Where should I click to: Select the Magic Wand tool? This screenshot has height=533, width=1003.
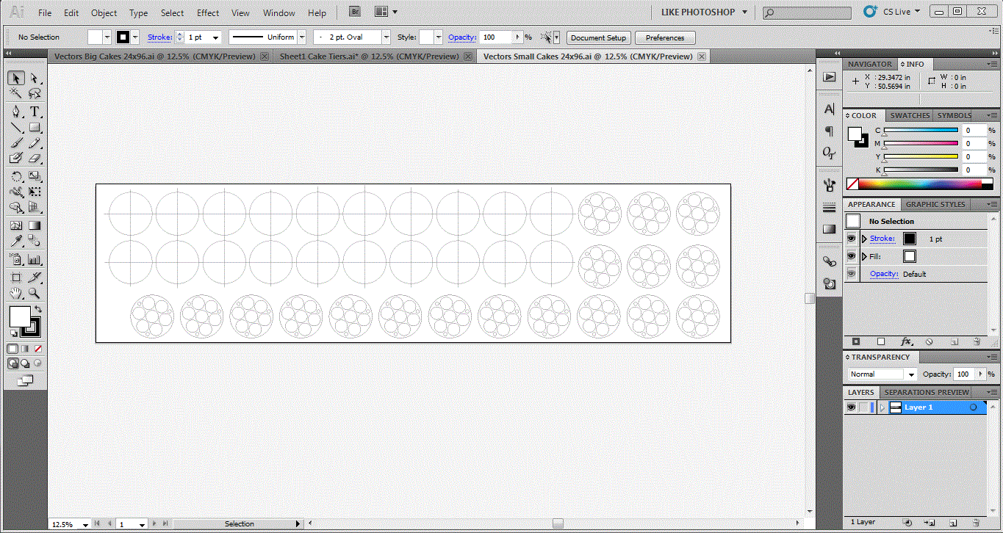pos(16,94)
